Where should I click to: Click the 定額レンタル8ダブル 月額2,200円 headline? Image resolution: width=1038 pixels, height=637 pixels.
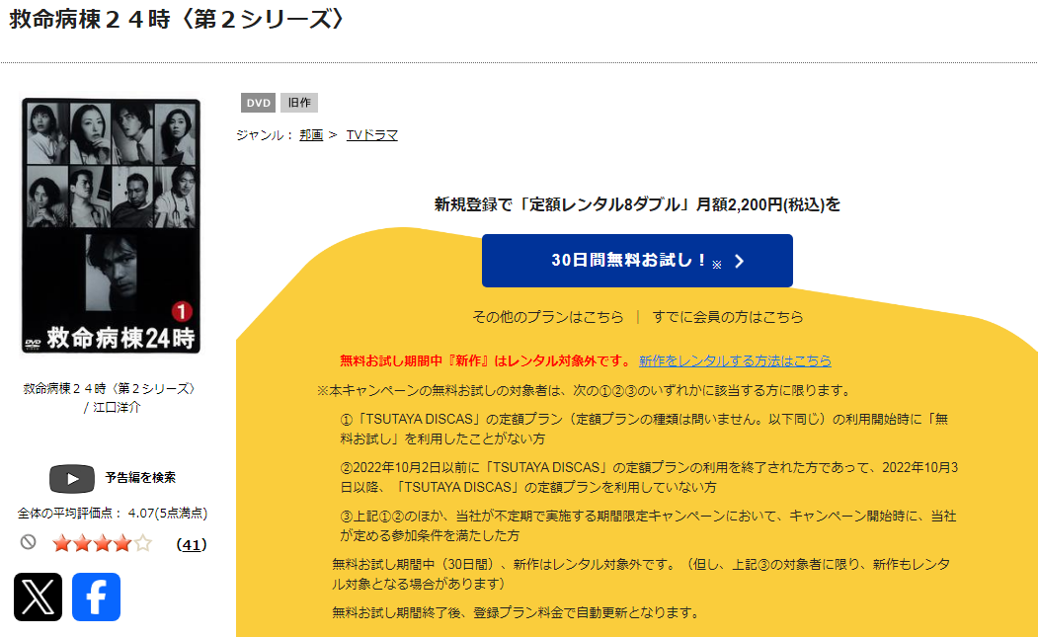(x=637, y=204)
